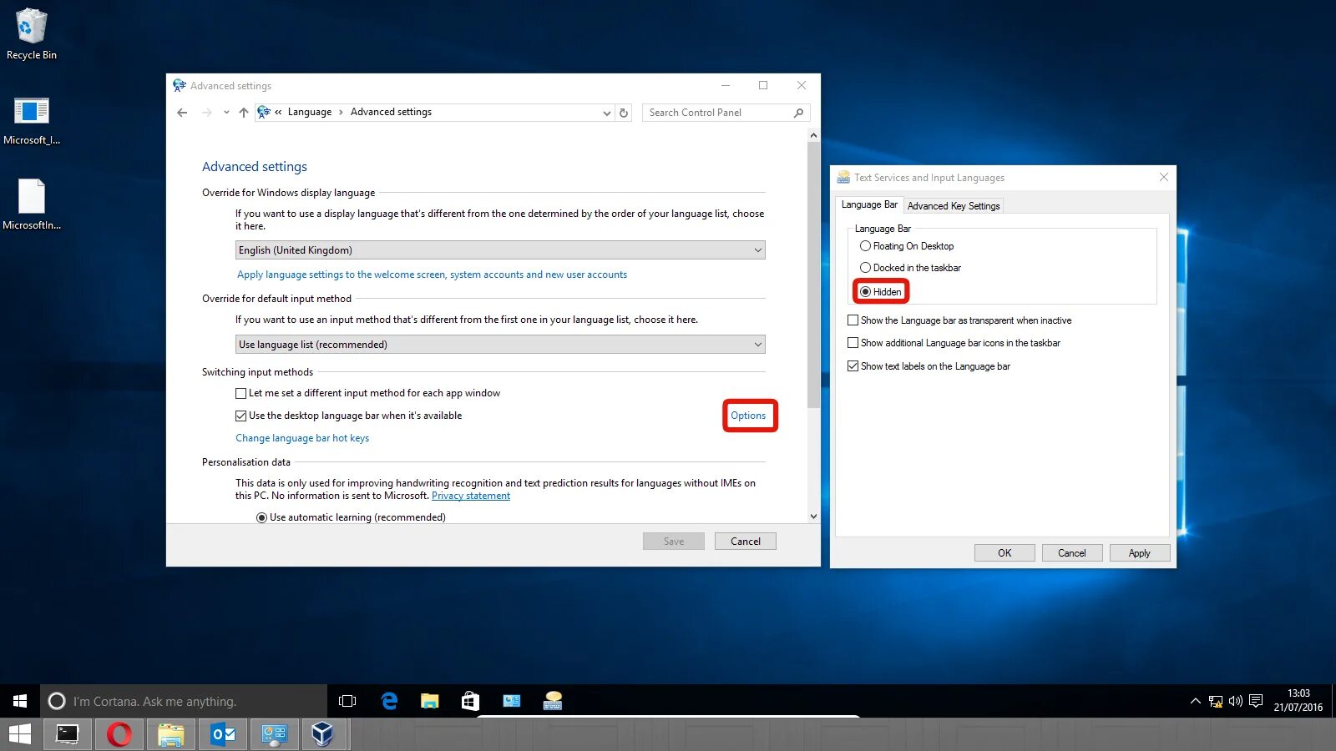Enable 'Show additional Language bar icons'
Screen dimensions: 1336x751
[x=853, y=343]
